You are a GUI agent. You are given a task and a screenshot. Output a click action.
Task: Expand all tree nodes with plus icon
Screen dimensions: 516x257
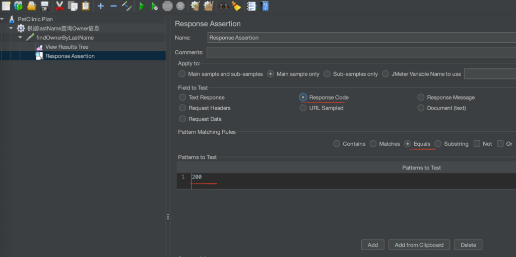tap(101, 6)
